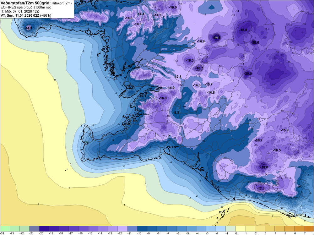Select the legend swatch labeled -14

(103, 229)
